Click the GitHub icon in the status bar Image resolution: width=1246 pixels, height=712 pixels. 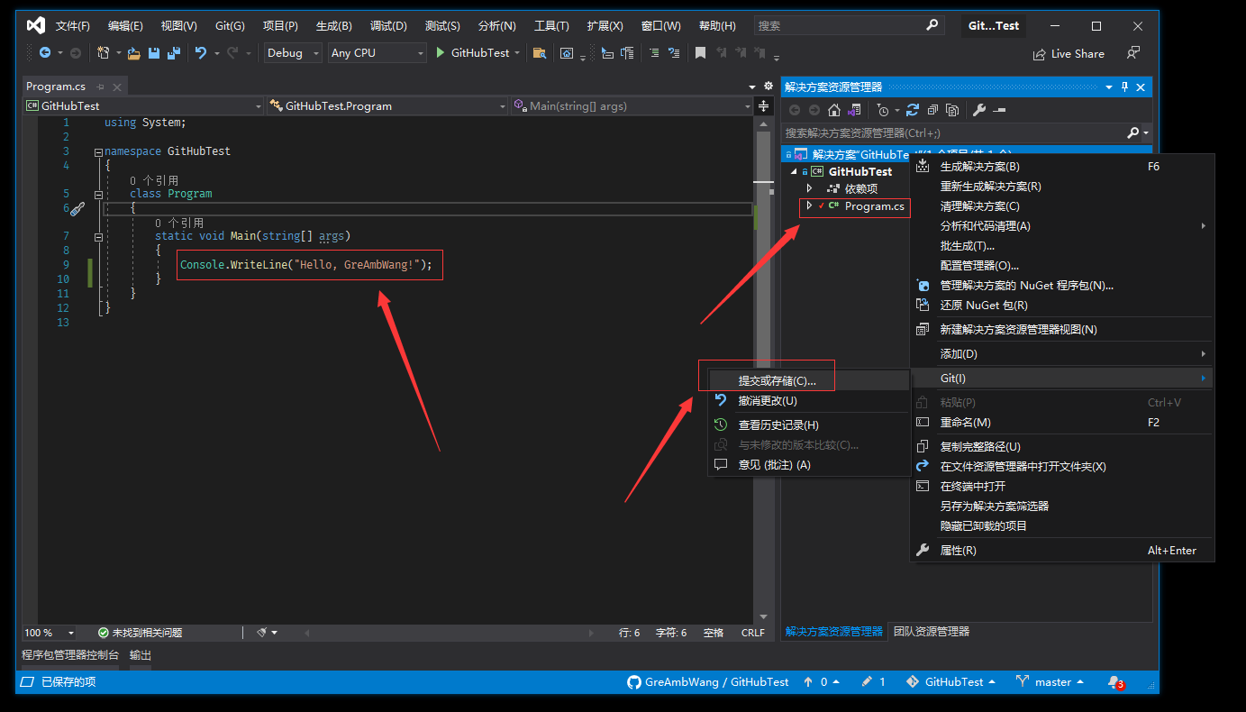pos(633,682)
